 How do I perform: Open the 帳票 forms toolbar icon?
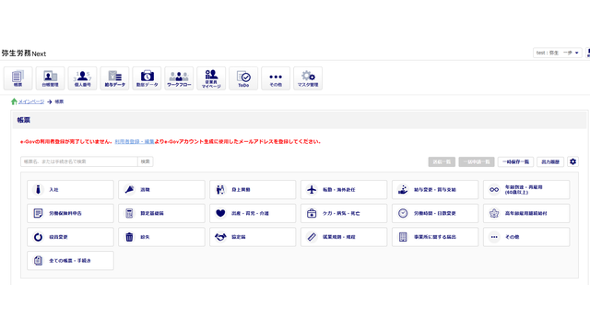pyautogui.click(x=18, y=78)
